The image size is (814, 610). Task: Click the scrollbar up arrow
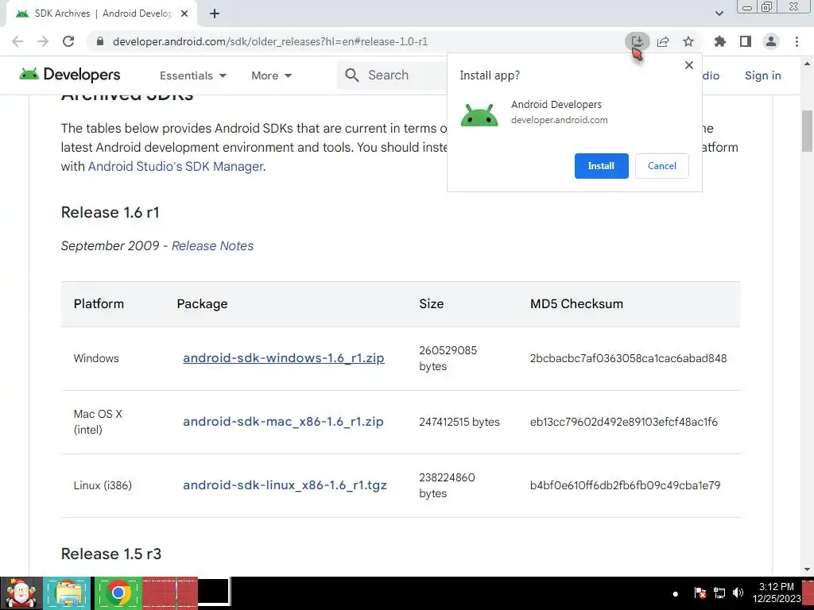click(807, 64)
